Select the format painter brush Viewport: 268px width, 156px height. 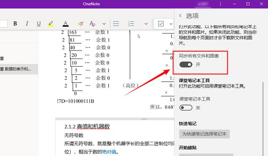(x=81, y=23)
